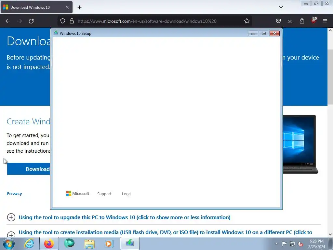This screenshot has height=250, width=333.
Task: Launch Internet Explorer from the taskbar
Action: coord(29,243)
